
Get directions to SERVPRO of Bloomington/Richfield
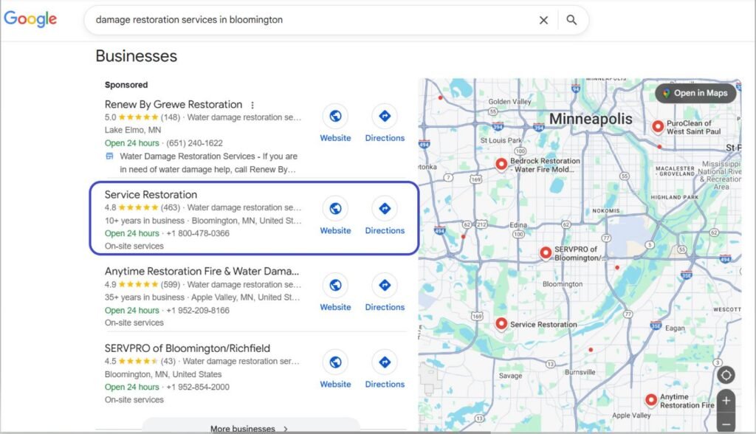click(x=385, y=362)
